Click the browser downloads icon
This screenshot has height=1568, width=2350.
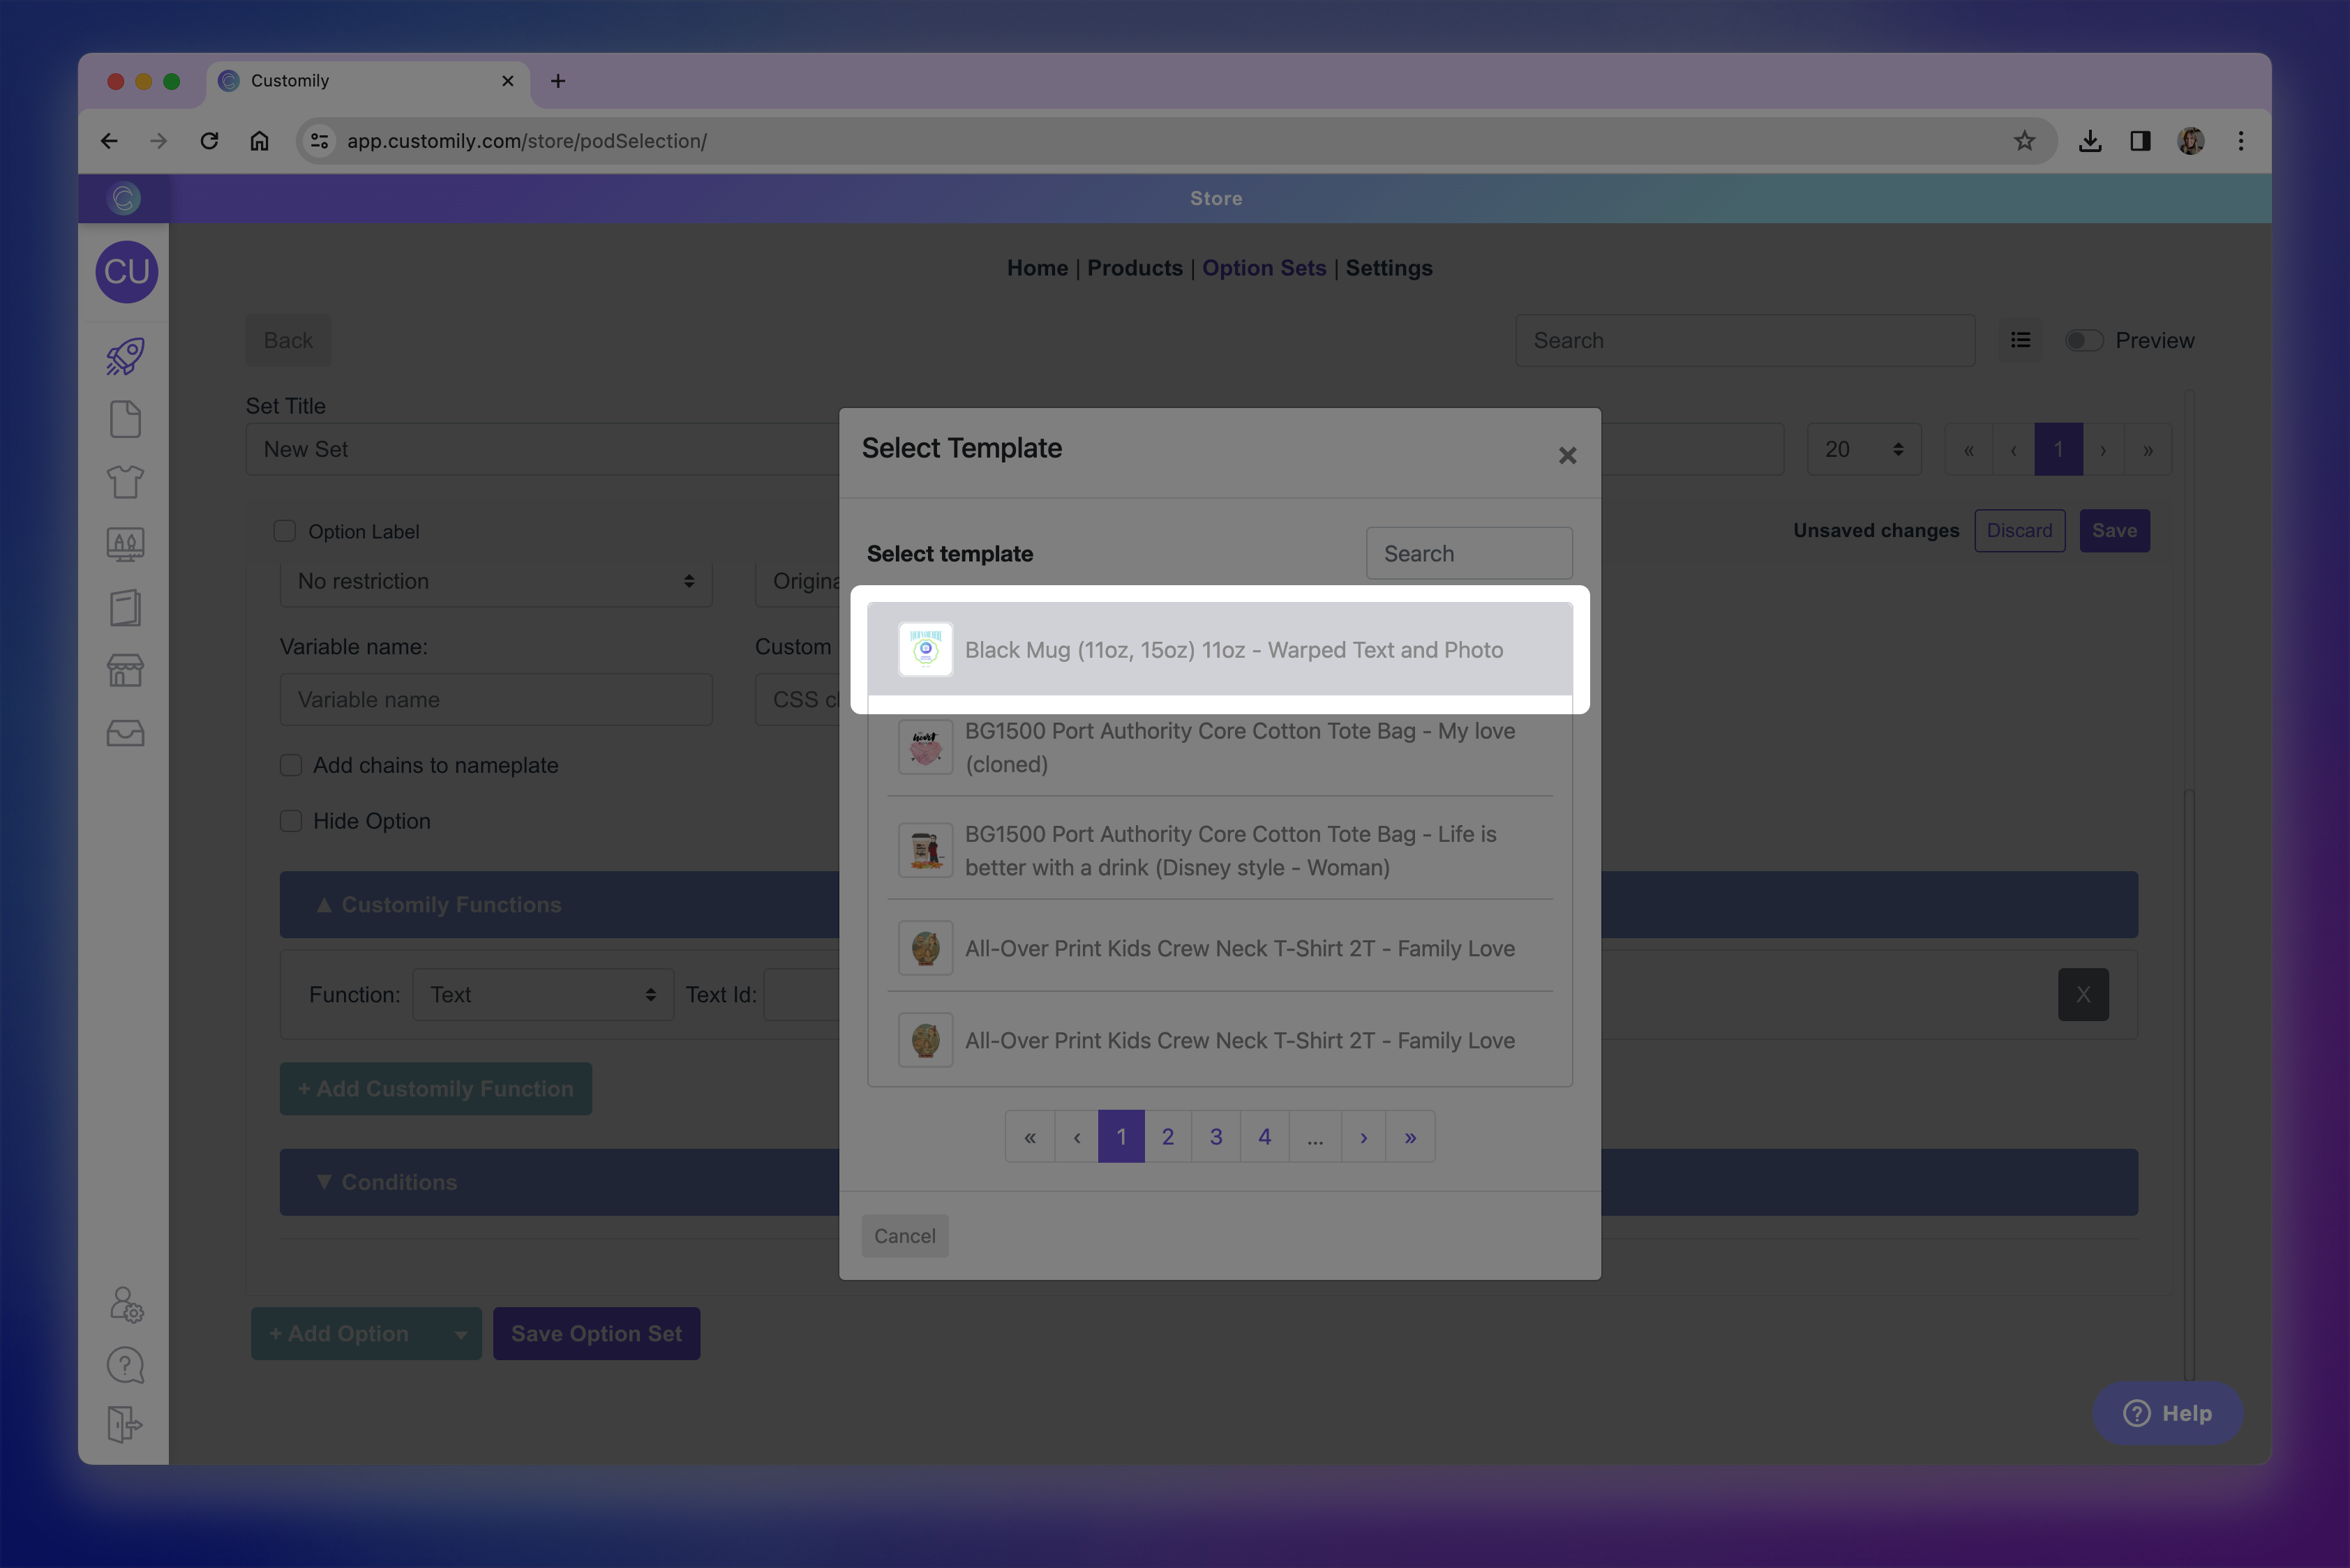coord(2089,141)
